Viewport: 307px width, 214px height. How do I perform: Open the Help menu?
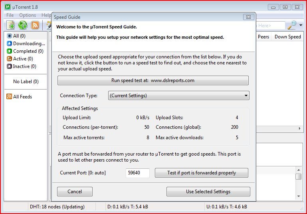coord(46,15)
